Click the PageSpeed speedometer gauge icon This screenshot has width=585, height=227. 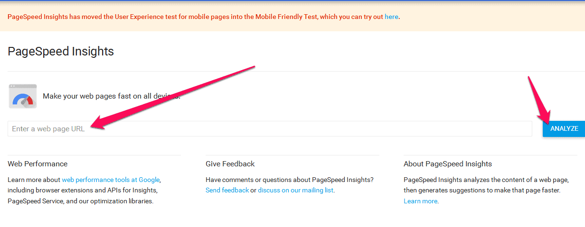tap(23, 96)
